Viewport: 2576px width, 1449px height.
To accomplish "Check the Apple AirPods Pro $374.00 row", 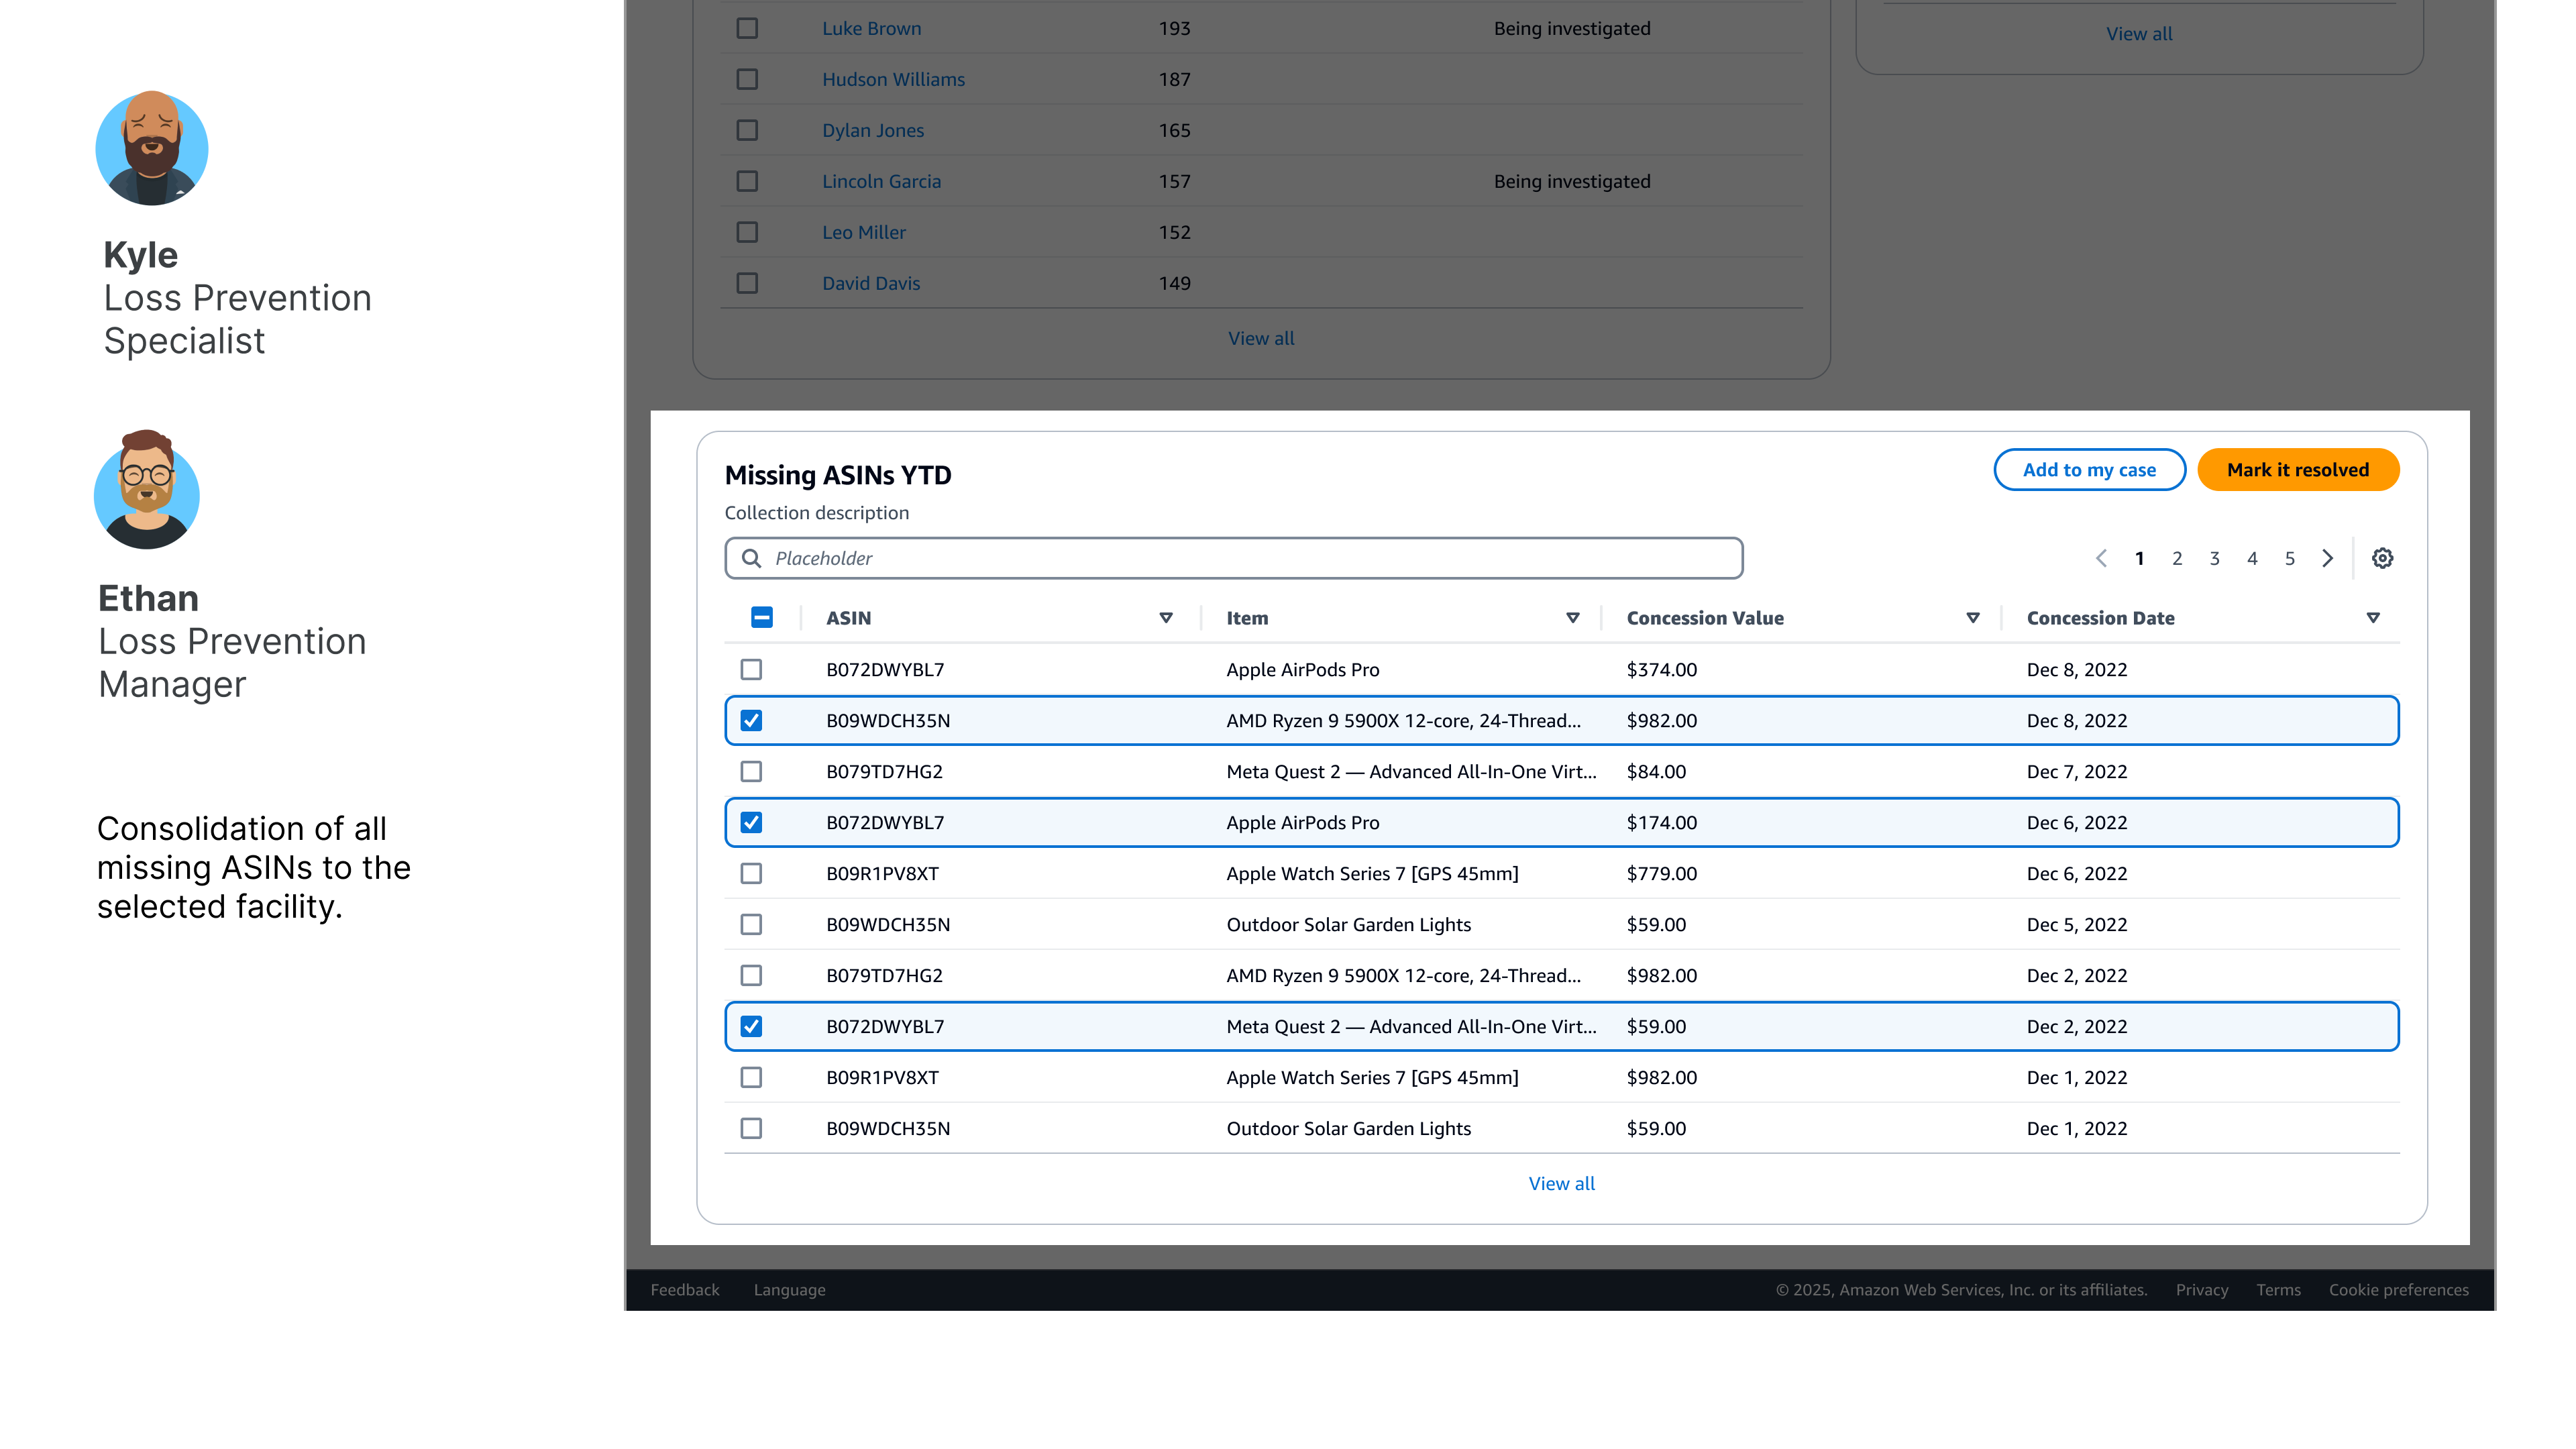I will (x=751, y=669).
